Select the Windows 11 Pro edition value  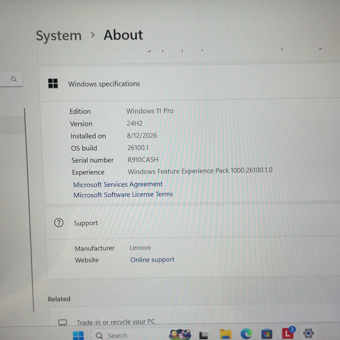click(x=150, y=111)
